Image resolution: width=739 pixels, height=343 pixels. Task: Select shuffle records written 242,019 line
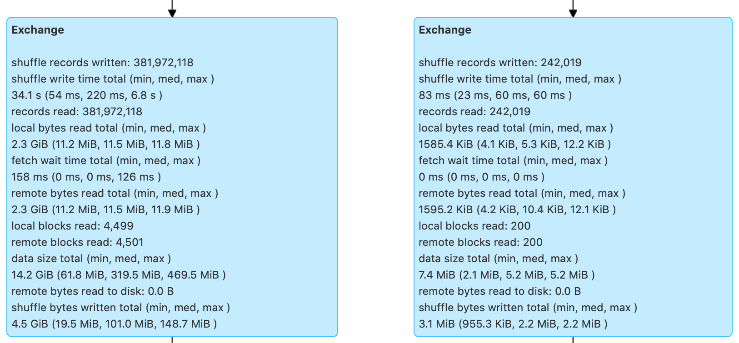pos(500,63)
